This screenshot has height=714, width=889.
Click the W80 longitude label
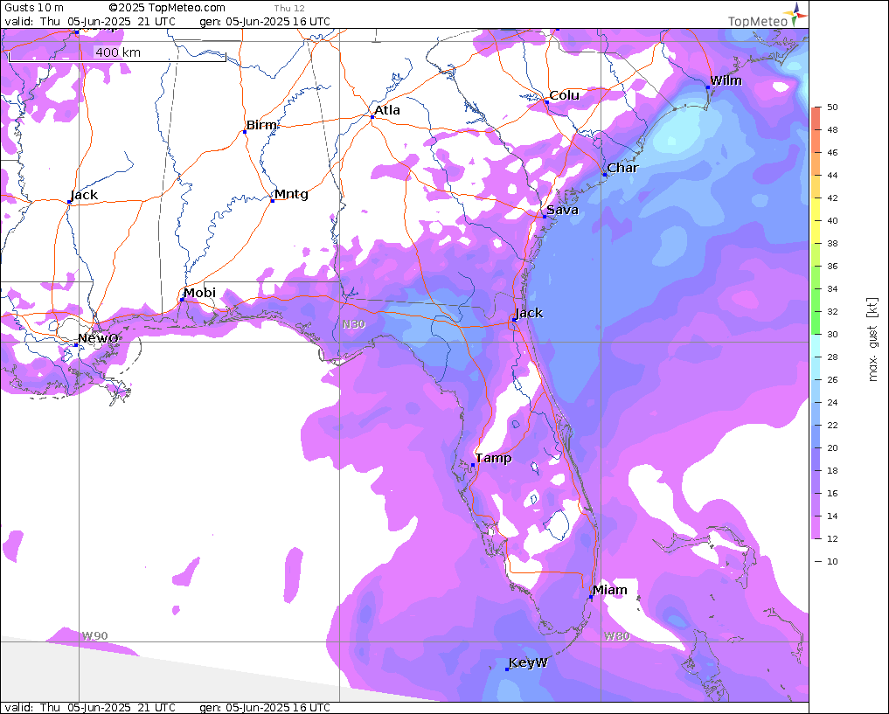tap(617, 636)
